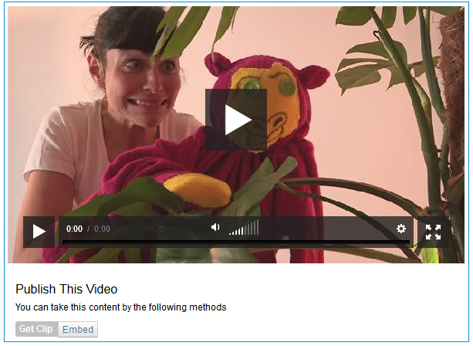Screen dimensions: 473x346
Task: Switch to the Embed tab
Action: (x=78, y=329)
